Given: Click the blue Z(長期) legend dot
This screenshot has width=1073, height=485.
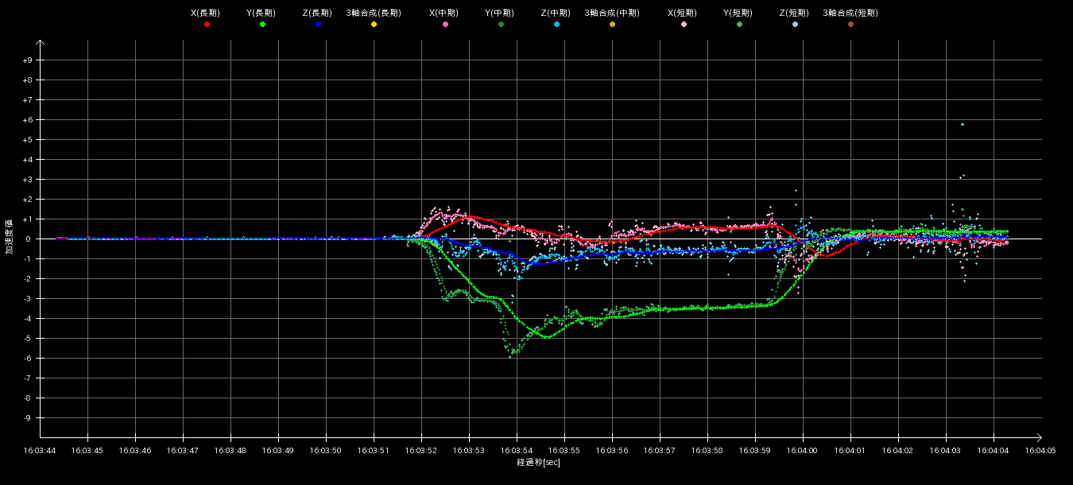Looking at the screenshot, I should pos(318,25).
